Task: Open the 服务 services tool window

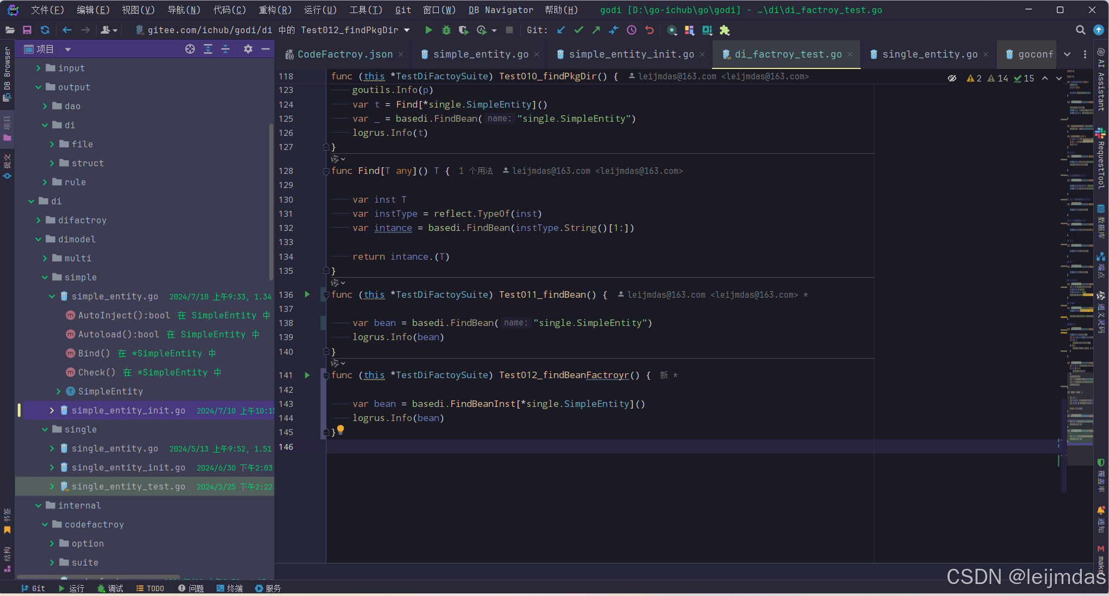Action: (x=268, y=588)
